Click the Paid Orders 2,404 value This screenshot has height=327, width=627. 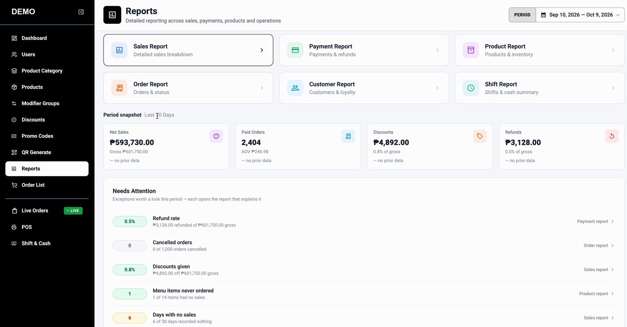pos(251,143)
